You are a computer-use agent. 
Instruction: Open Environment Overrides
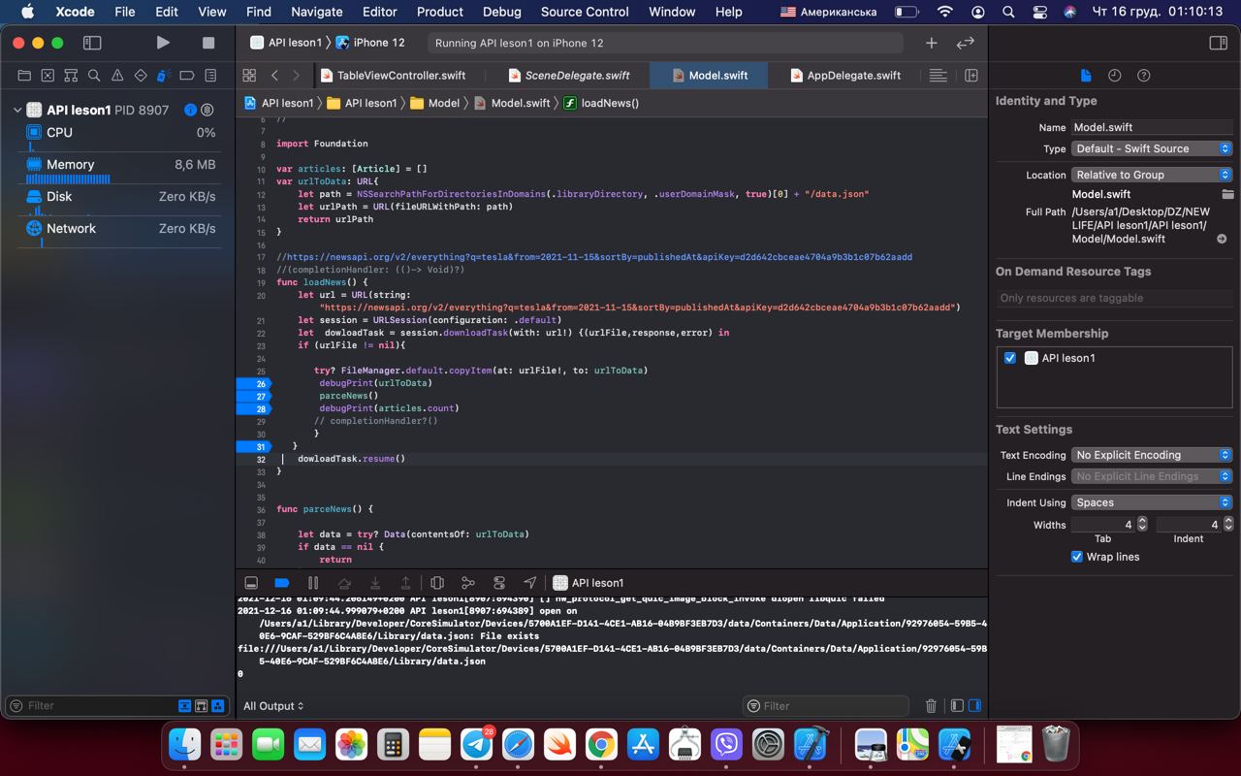pyautogui.click(x=499, y=583)
